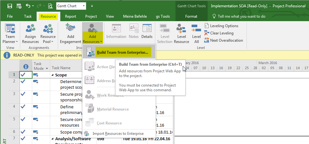
Task: Open the Task Mode column filter arrow
Action: 47,69
